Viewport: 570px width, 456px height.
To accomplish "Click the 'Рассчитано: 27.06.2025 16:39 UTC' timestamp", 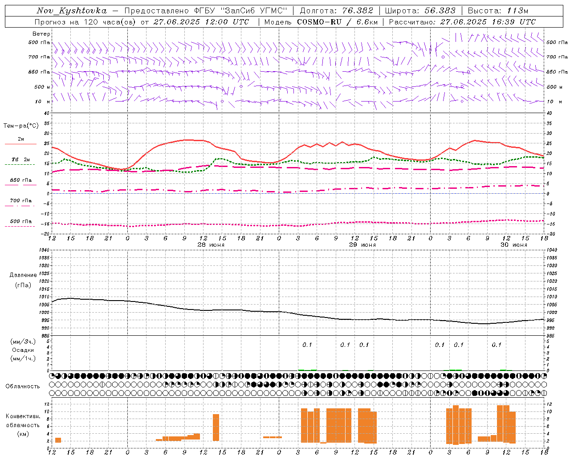I will tap(462, 22).
